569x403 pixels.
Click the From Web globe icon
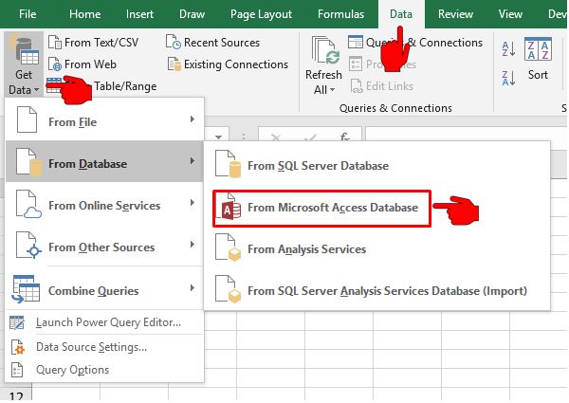pyautogui.click(x=55, y=64)
